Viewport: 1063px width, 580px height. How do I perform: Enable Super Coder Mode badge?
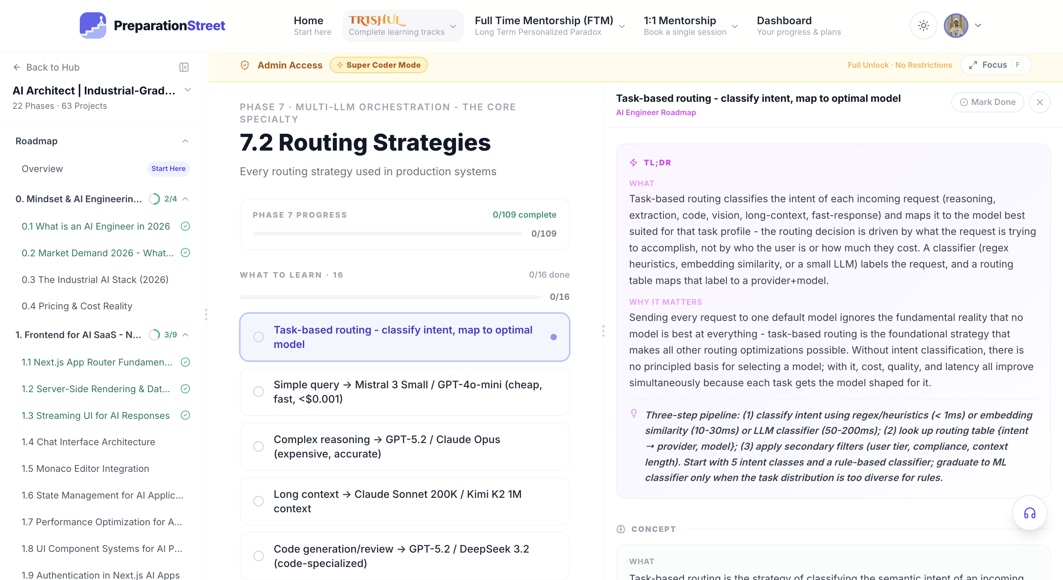click(x=378, y=65)
